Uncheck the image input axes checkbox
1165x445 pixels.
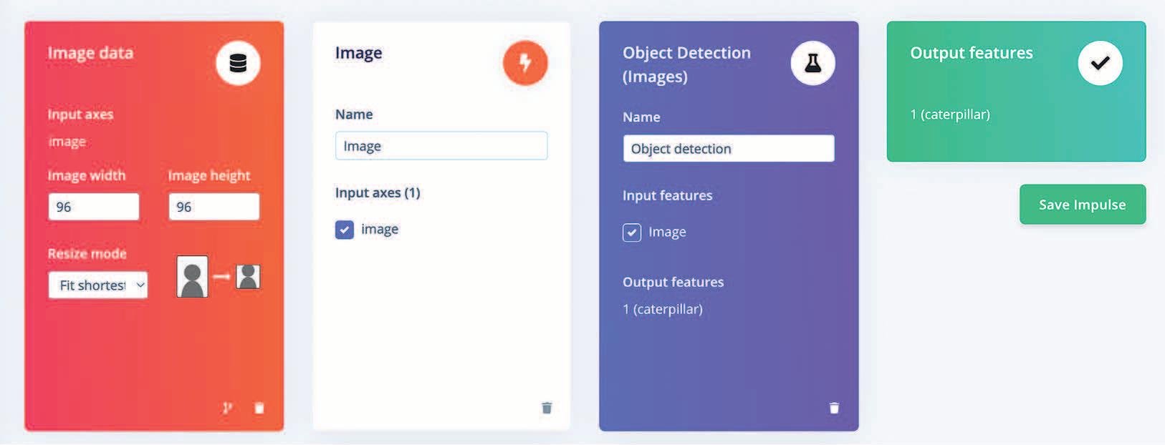pos(345,230)
